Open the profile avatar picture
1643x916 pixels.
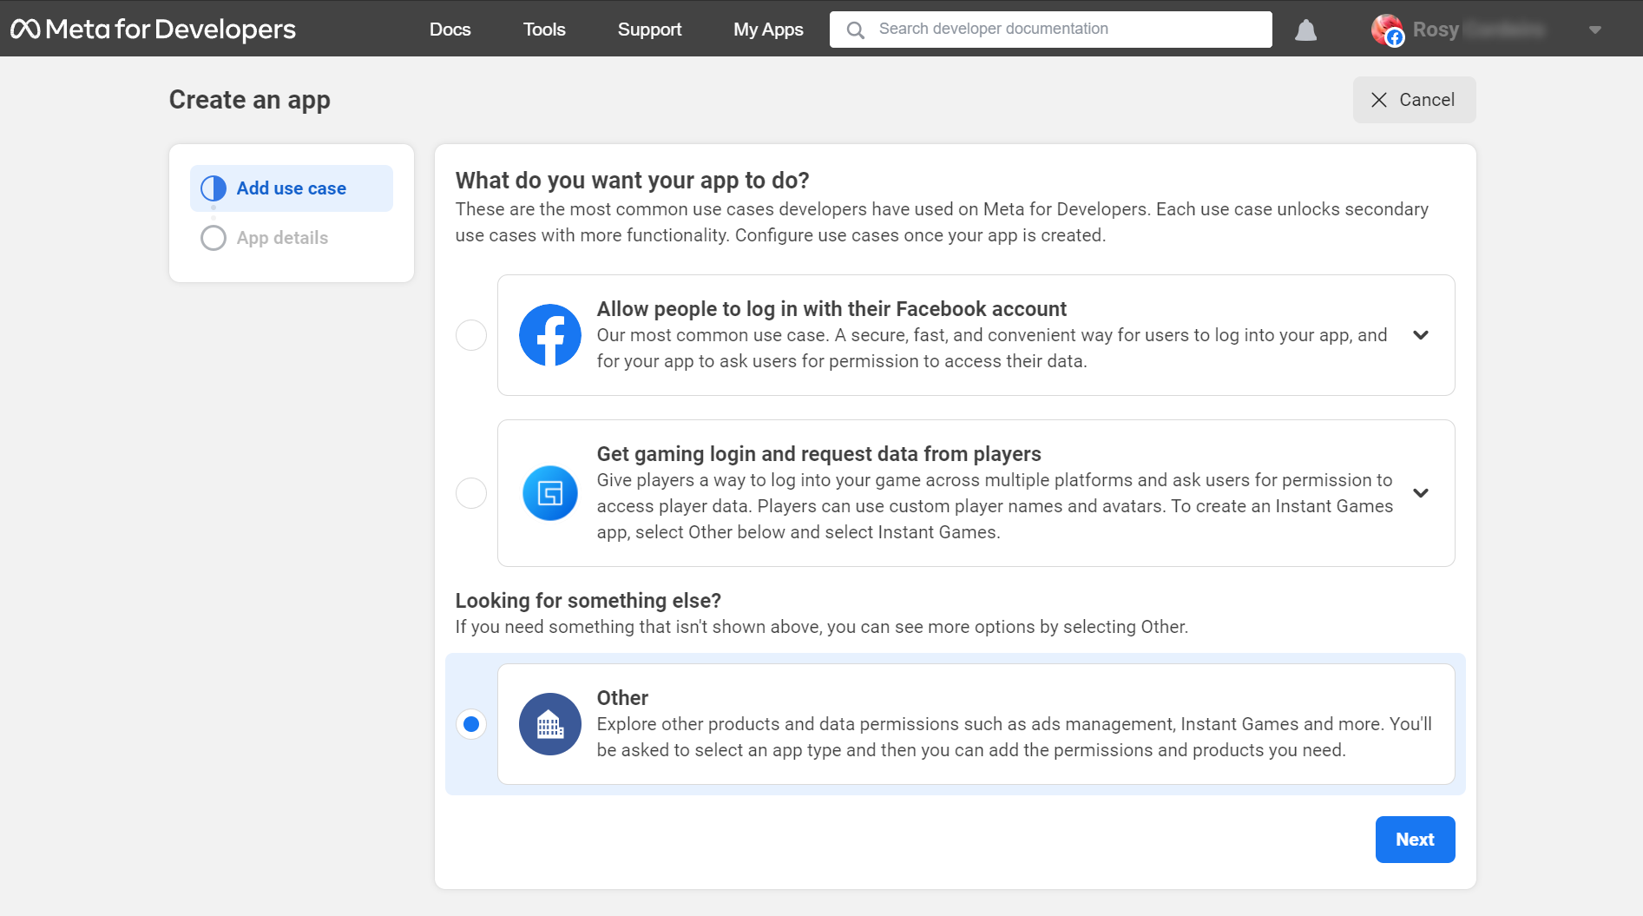[x=1386, y=29]
